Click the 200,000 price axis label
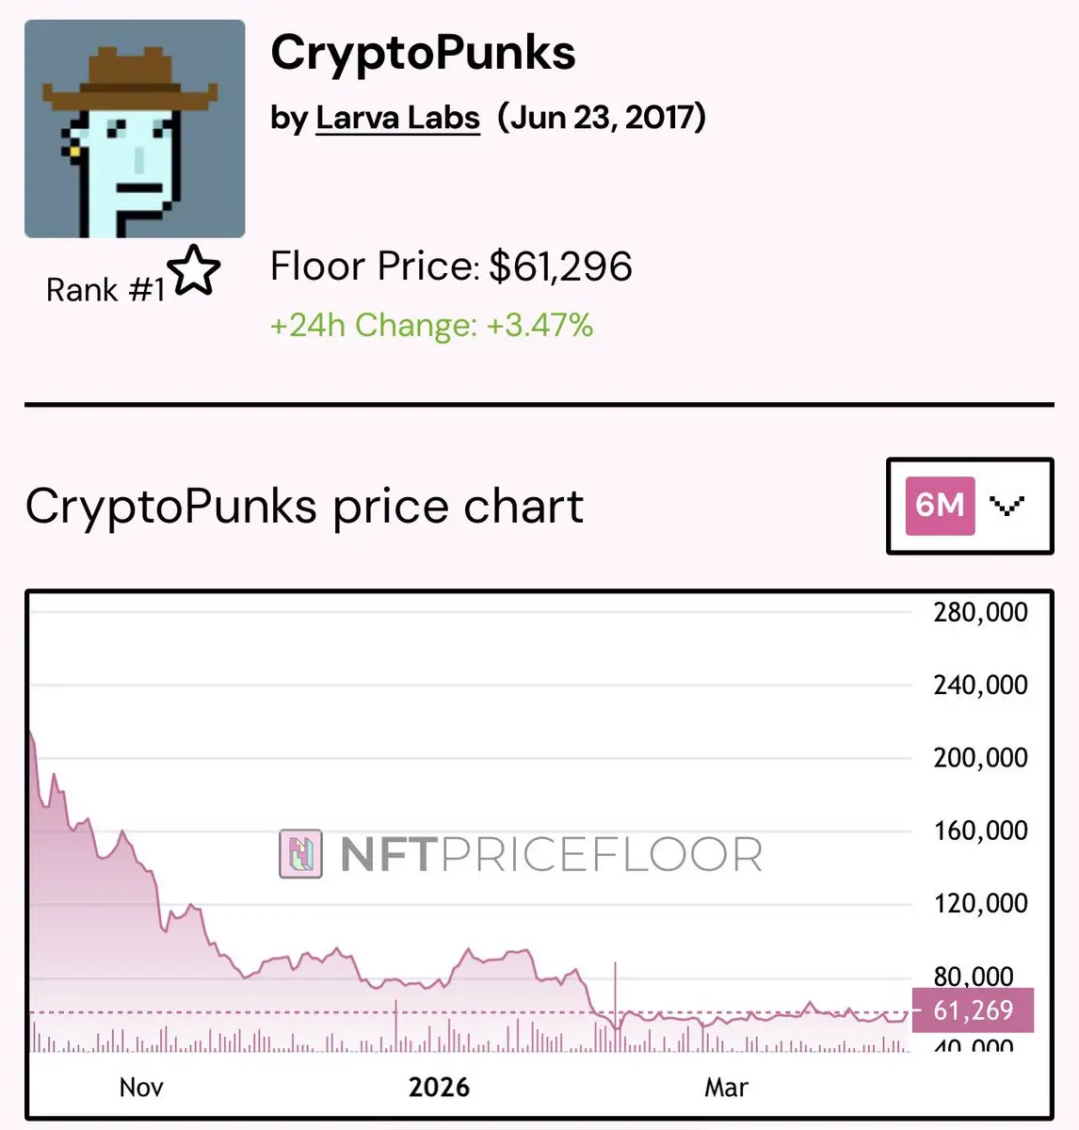 980,758
